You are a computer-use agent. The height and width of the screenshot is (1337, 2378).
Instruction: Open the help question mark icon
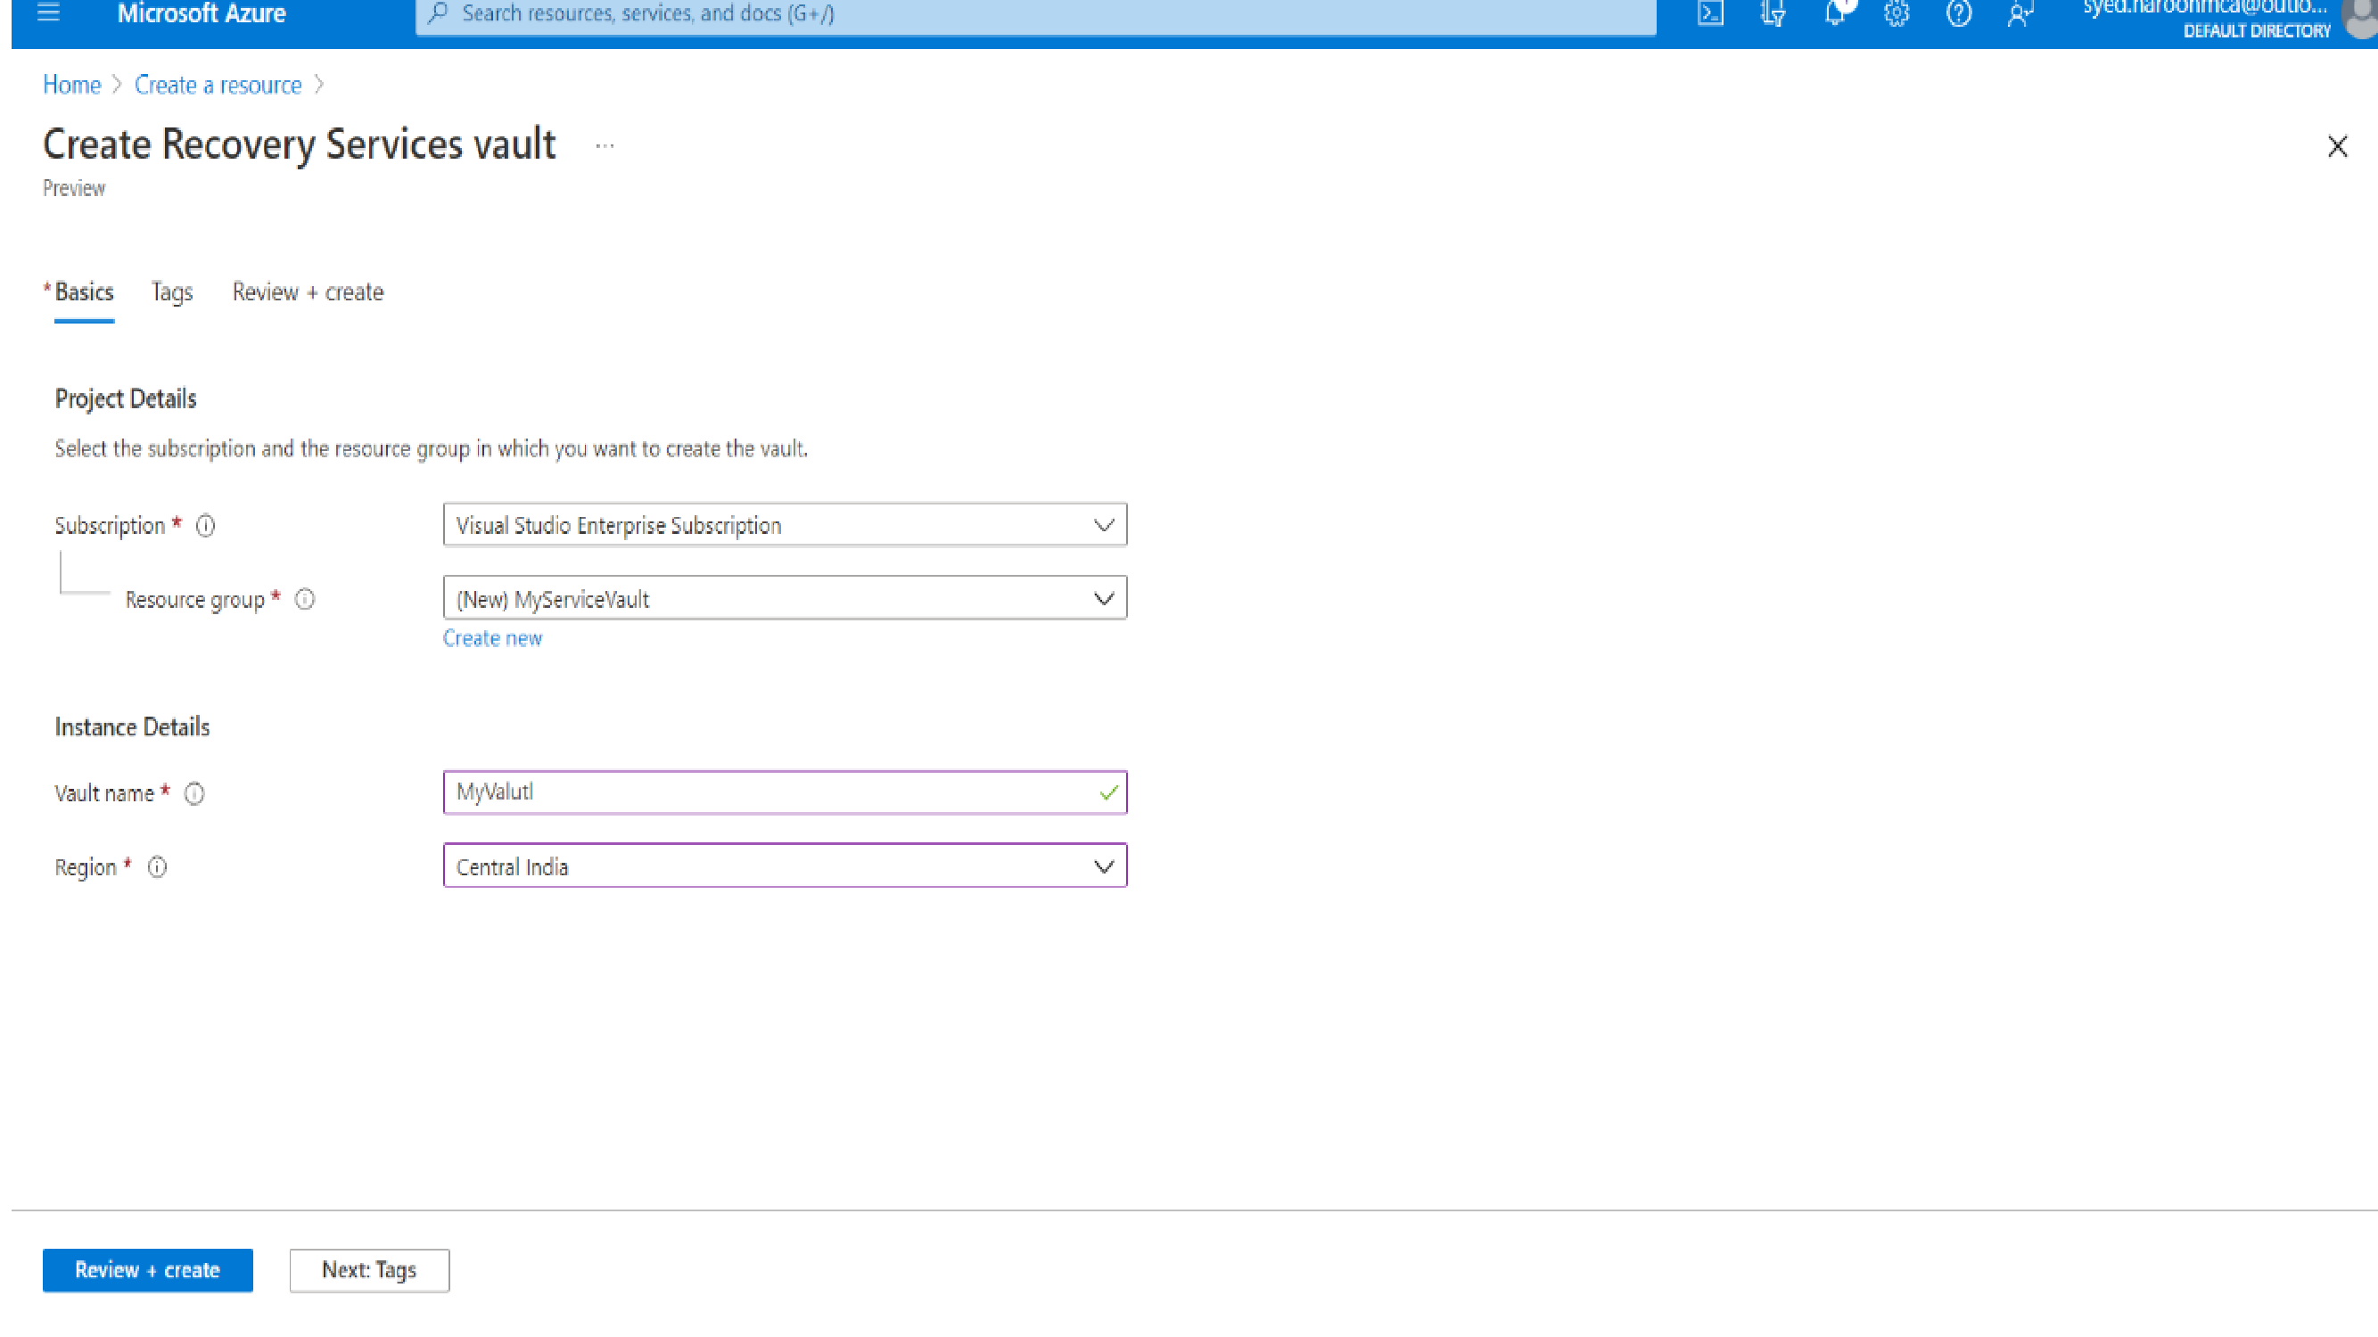pyautogui.click(x=1958, y=12)
